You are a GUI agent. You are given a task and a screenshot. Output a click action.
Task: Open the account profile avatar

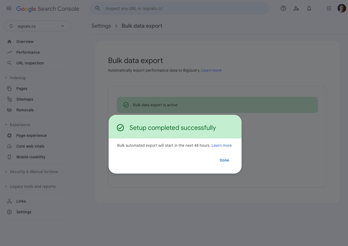pos(342,8)
